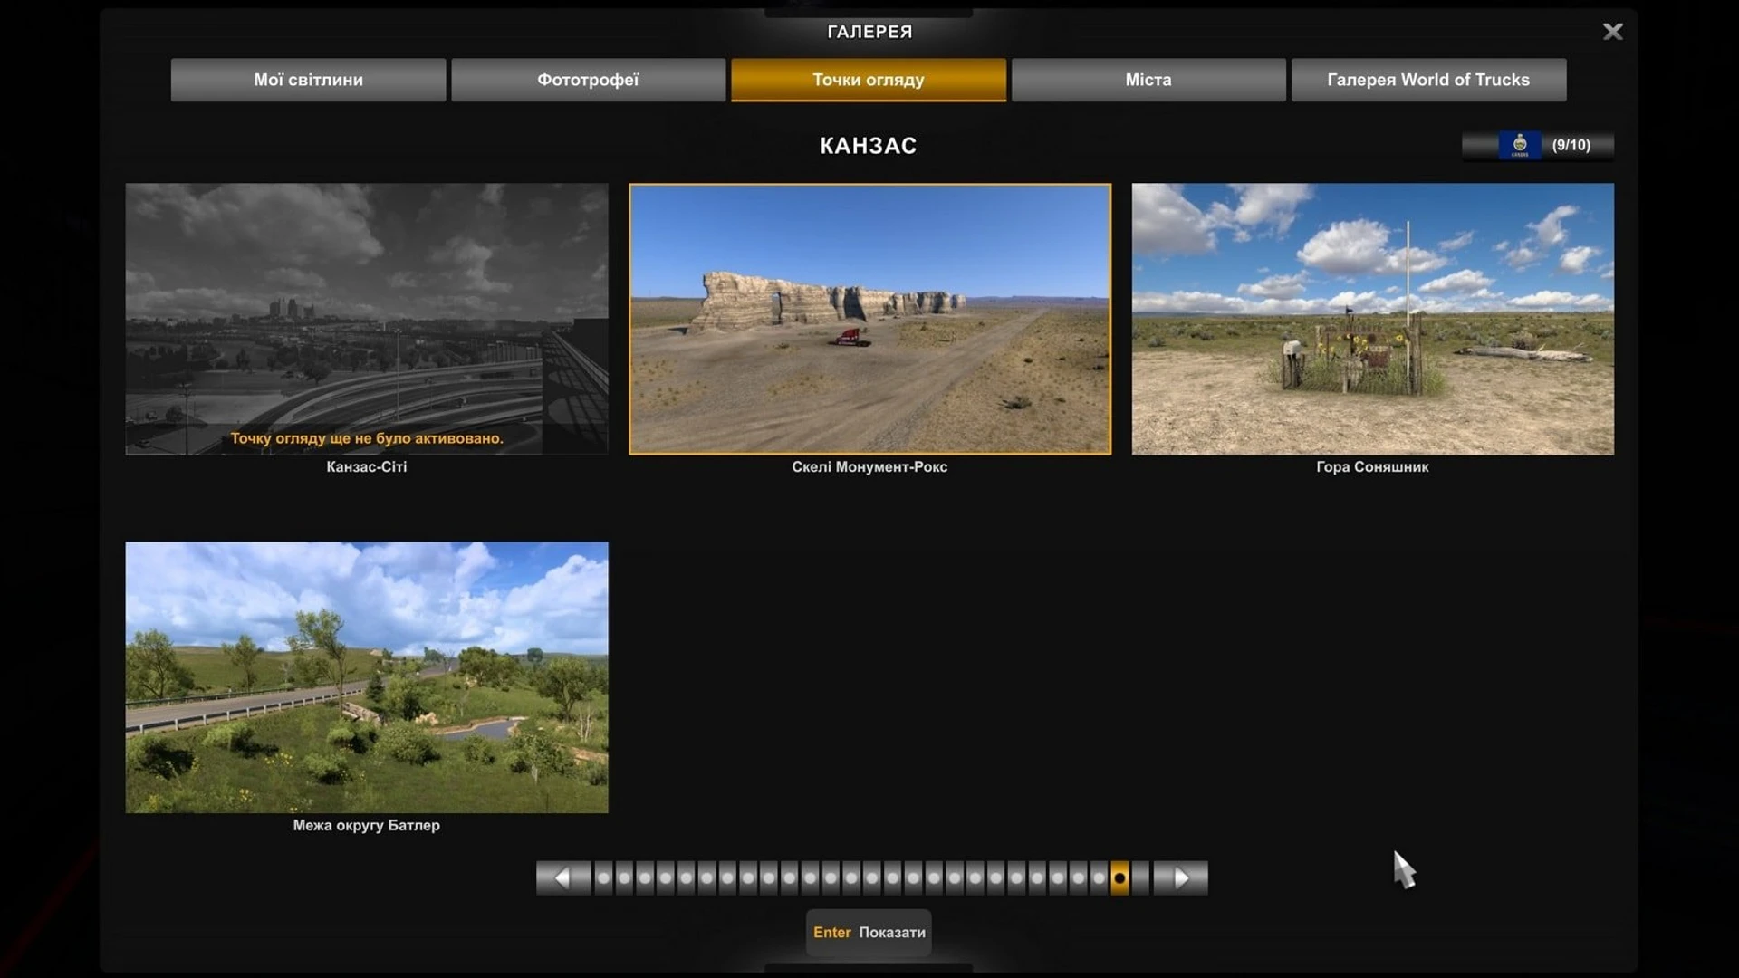The width and height of the screenshot is (1739, 978).
Task: Jump to the first page dot
Action: point(603,878)
